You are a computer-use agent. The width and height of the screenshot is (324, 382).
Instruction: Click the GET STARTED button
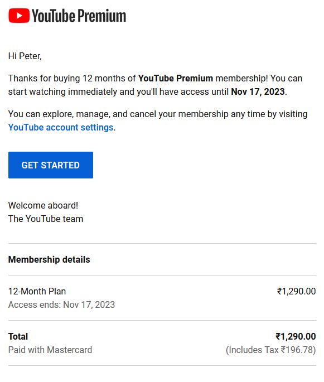coord(51,165)
